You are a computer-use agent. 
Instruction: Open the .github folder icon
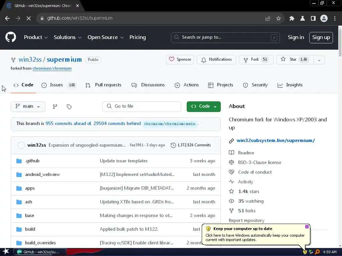(x=19, y=161)
